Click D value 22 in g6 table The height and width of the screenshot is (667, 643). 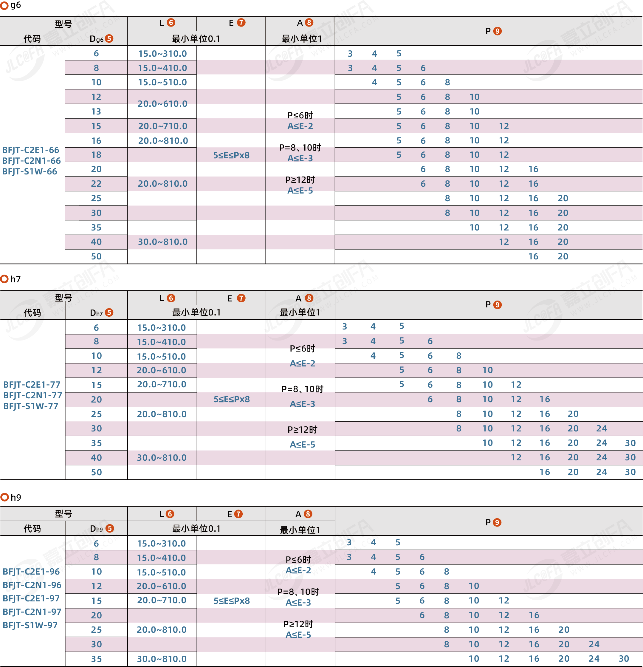point(96,184)
